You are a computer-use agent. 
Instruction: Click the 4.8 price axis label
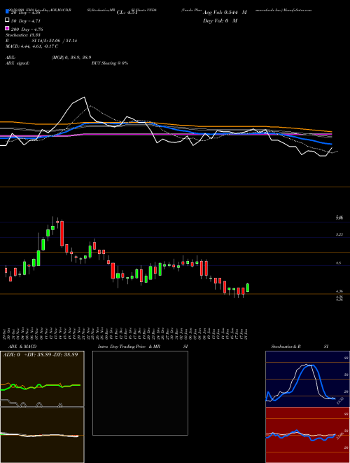click(339, 263)
